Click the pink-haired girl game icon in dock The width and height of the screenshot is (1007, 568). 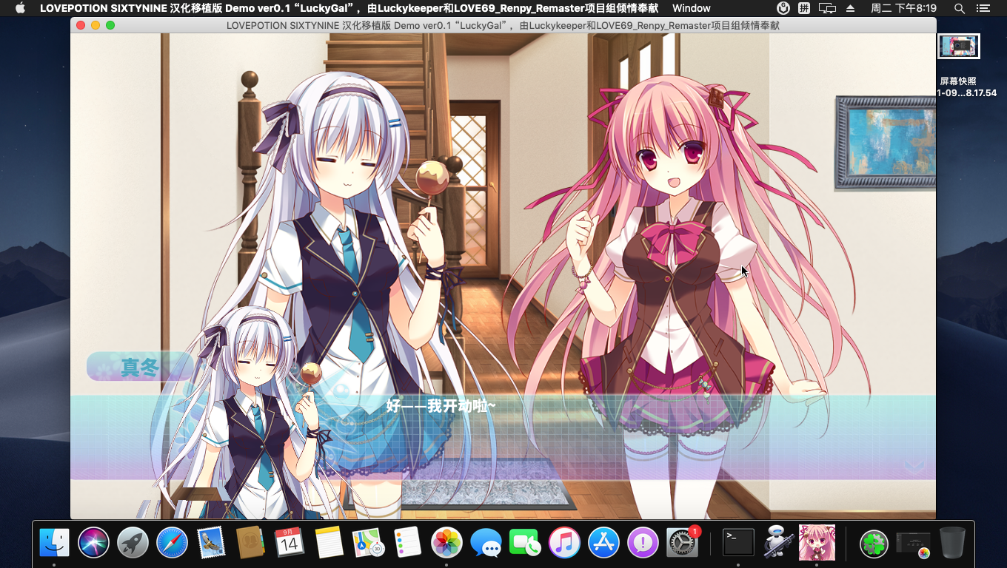pos(817,543)
